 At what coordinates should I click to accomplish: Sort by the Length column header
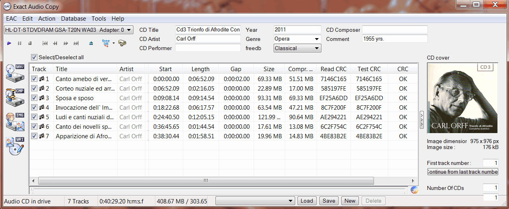pyautogui.click(x=200, y=69)
